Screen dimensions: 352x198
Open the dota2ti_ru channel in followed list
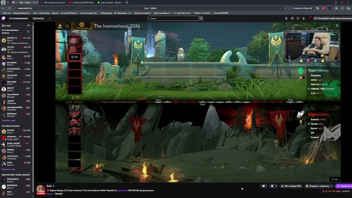coord(17,40)
